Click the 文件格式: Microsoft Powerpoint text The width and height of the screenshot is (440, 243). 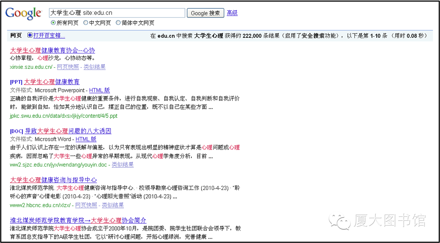[x=47, y=90]
